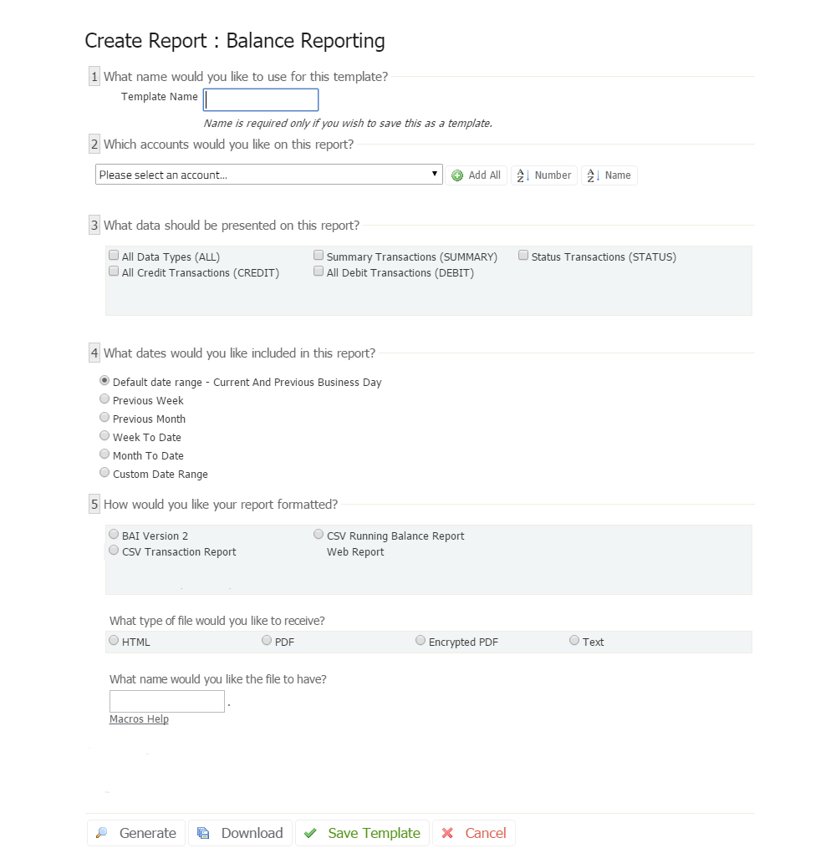
Task: Open the account selection dropdown
Action: tap(268, 175)
